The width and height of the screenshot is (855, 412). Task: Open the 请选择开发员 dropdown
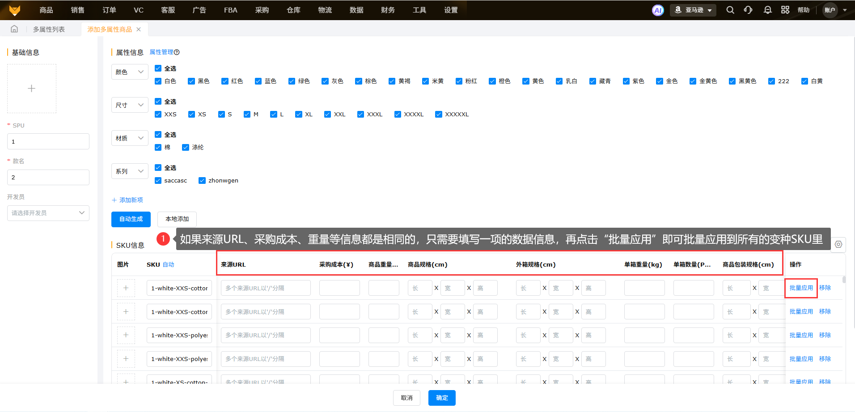point(48,213)
